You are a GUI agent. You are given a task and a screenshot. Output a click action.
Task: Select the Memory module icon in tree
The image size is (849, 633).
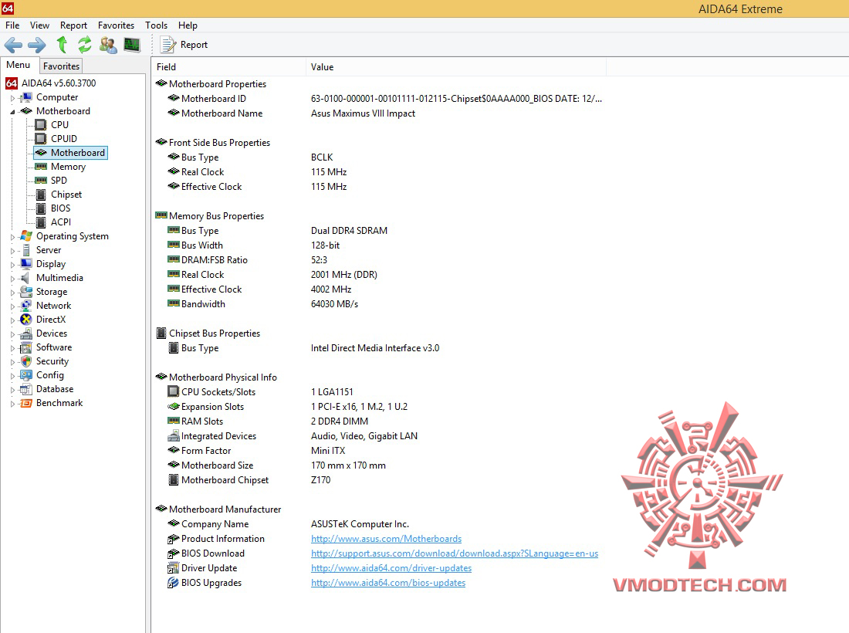[41, 167]
